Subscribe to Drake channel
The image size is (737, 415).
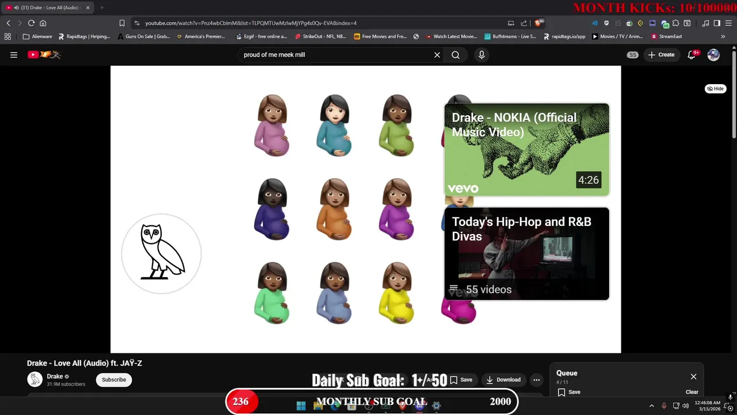[114, 379]
